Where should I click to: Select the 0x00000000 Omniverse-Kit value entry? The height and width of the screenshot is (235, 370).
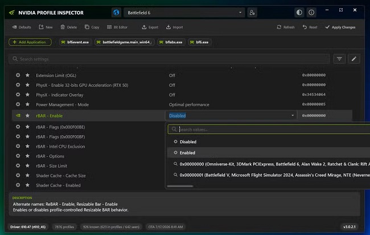pyautogui.click(x=269, y=164)
